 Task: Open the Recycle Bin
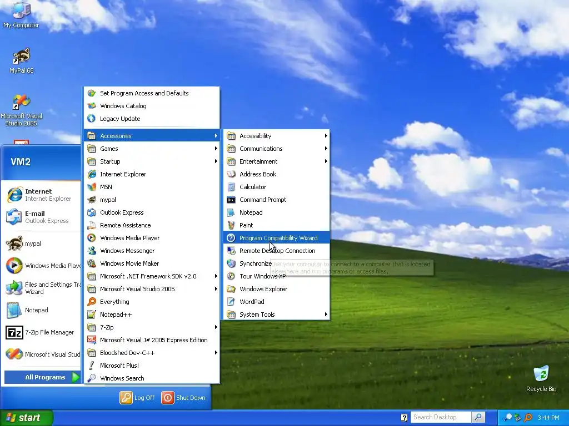[x=541, y=378]
